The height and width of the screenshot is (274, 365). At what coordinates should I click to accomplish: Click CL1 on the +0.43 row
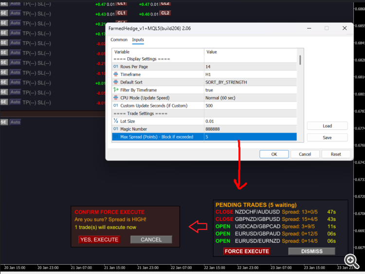tap(121, 13)
